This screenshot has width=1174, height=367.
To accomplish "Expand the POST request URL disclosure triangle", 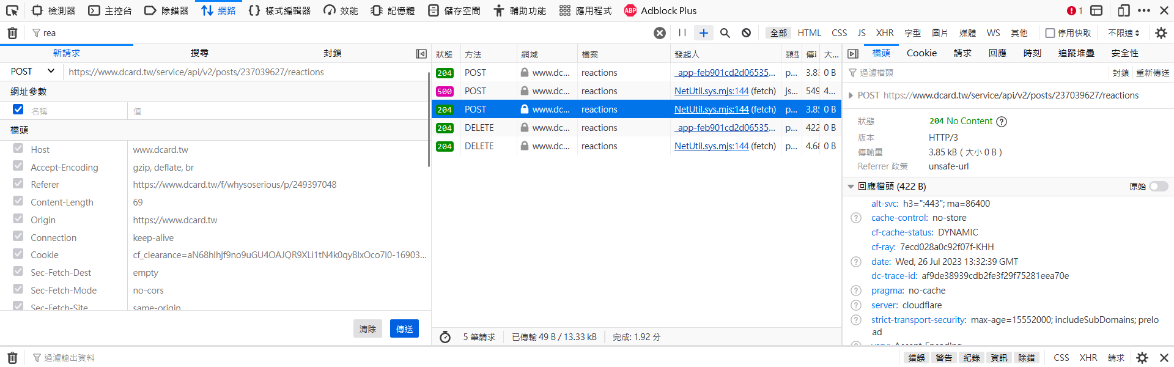I will pyautogui.click(x=851, y=95).
